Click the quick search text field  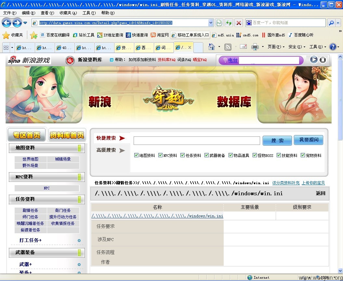pyautogui.click(x=197, y=140)
